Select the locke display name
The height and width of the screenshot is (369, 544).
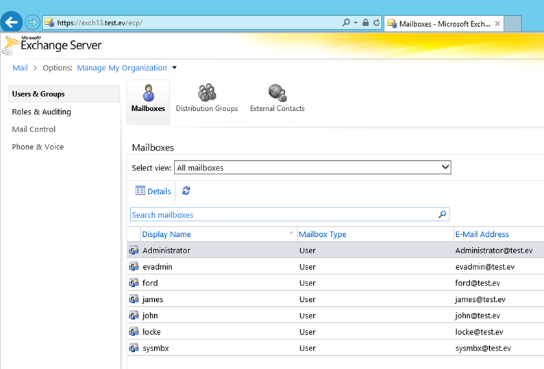click(151, 332)
